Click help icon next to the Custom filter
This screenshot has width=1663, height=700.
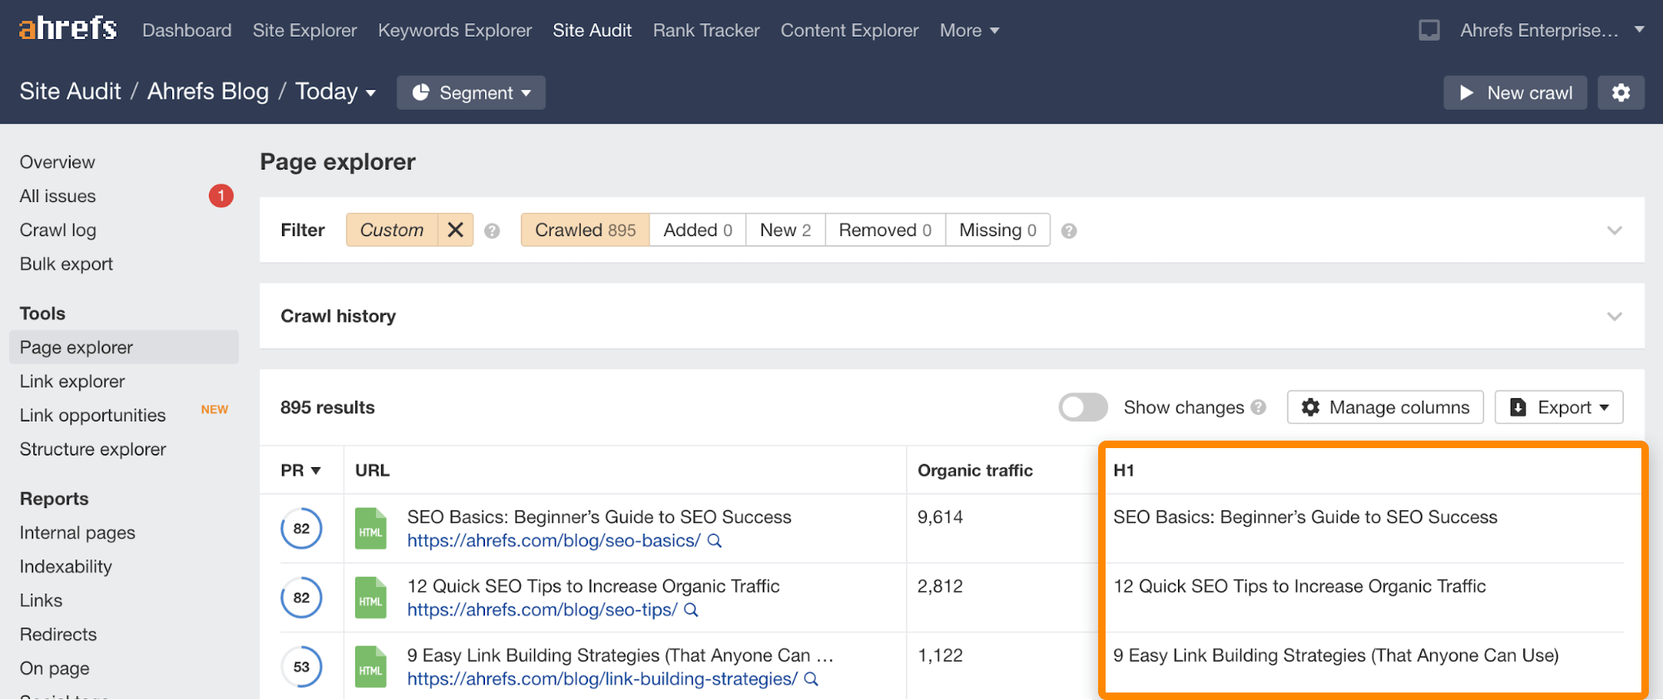(492, 231)
